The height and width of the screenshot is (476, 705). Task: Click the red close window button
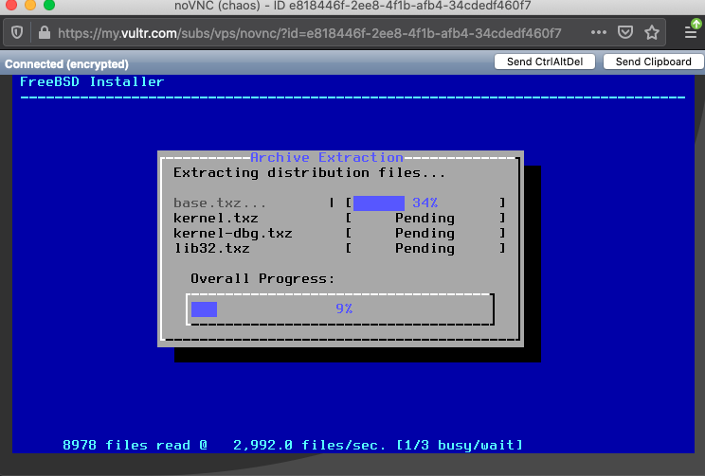tap(11, 6)
